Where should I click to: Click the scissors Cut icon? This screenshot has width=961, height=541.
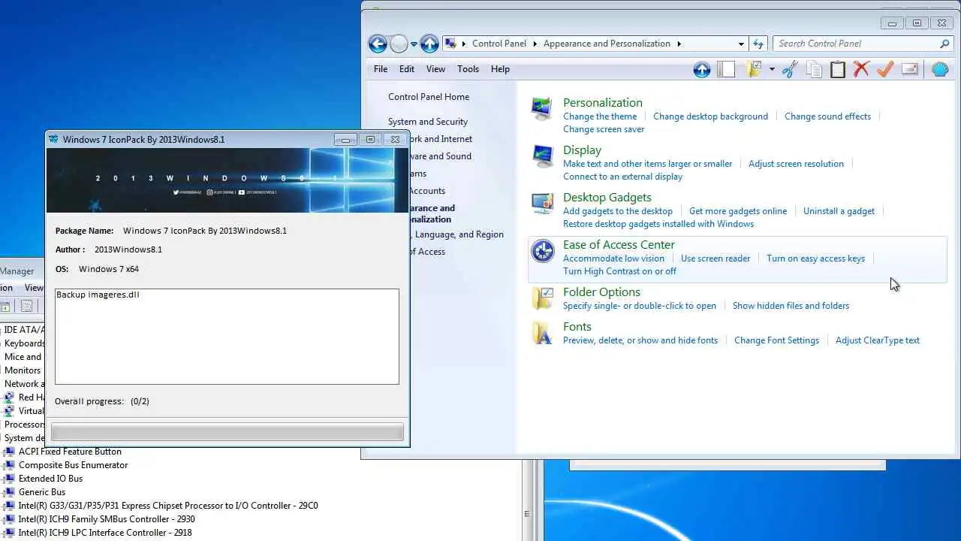[x=790, y=69]
